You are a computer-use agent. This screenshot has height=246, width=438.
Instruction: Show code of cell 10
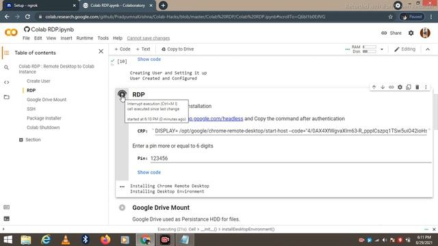149,59
